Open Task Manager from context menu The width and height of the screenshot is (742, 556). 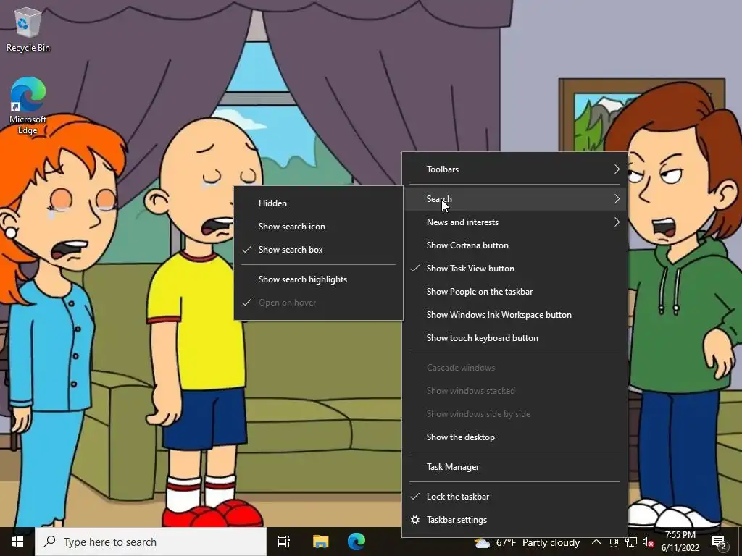515,467
